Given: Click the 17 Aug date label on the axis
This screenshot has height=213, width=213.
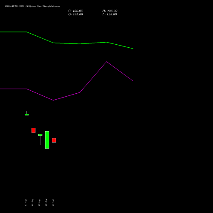Looking at the screenshot, I should coord(26,202).
